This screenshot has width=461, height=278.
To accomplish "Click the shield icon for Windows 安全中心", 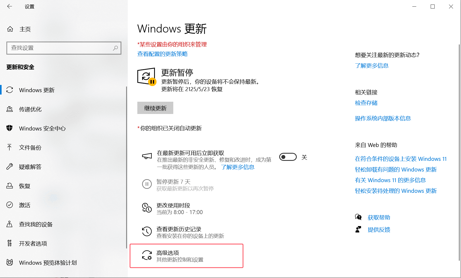I will coord(10,128).
